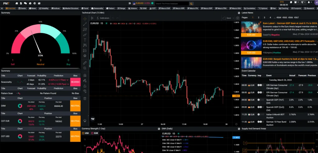Screen dimensions: 318x153
Task: Change candle chart style icon
Action: pyautogui.click(x=92, y=18)
